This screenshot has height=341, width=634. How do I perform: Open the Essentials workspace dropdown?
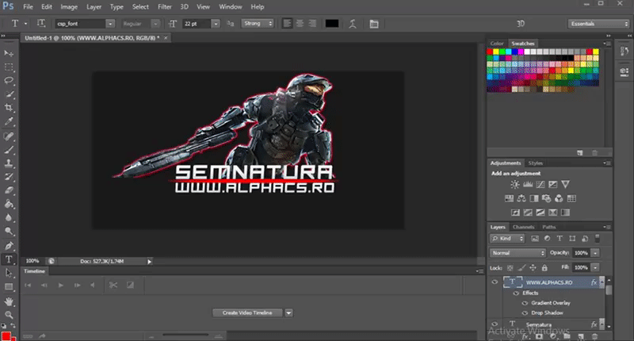598,24
